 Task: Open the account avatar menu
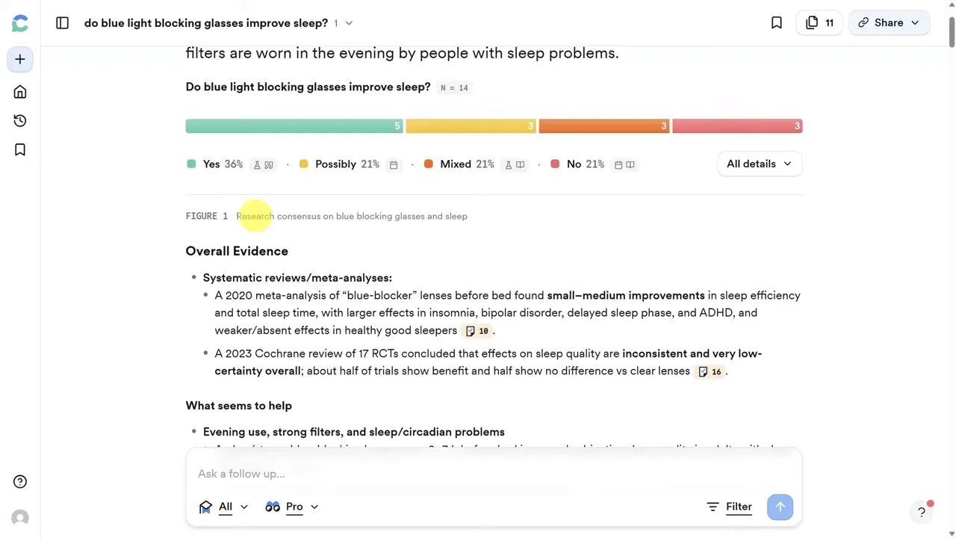click(19, 517)
